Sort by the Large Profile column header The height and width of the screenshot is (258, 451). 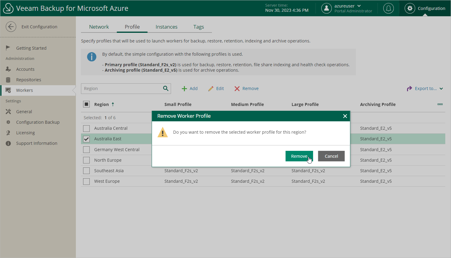tap(305, 104)
